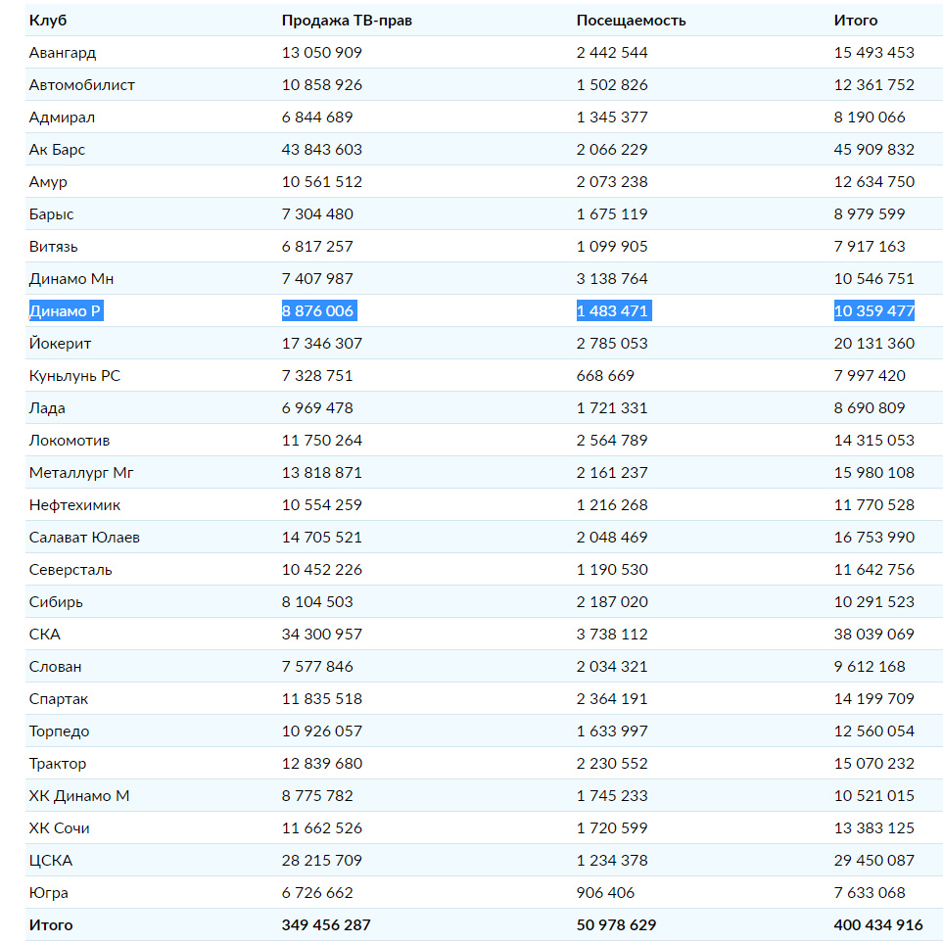Viewport: 943px width, 943px height.
Task: Click Салават Юлаев TV rights value
Action: [322, 537]
